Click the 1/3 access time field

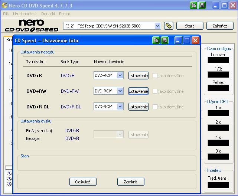[x=218, y=75]
